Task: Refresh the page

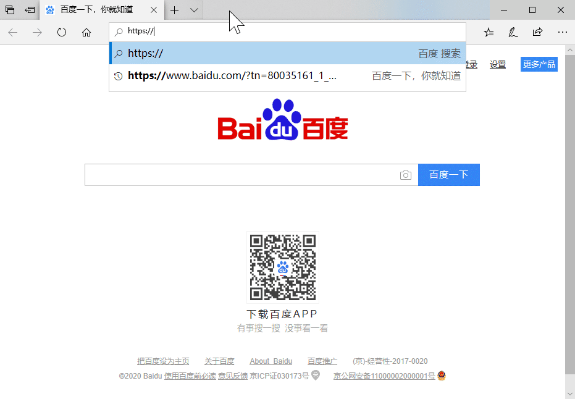Action: point(62,33)
